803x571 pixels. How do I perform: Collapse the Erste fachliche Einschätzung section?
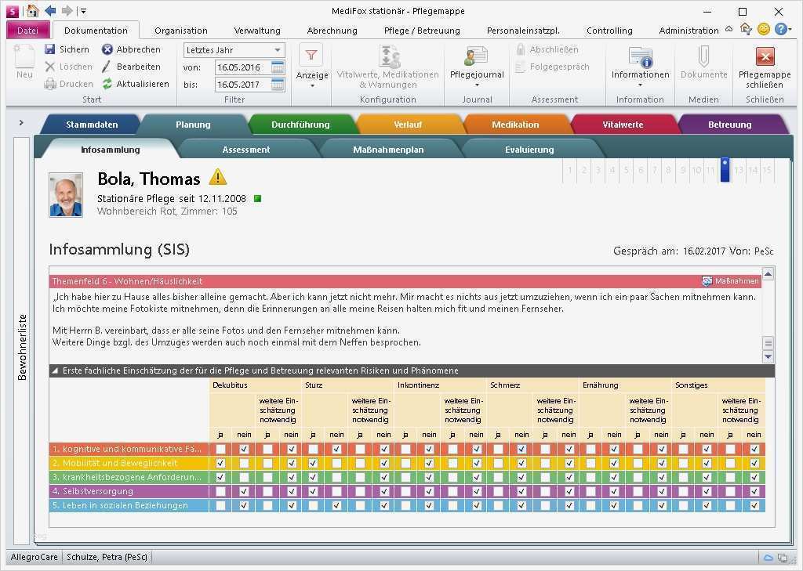56,370
